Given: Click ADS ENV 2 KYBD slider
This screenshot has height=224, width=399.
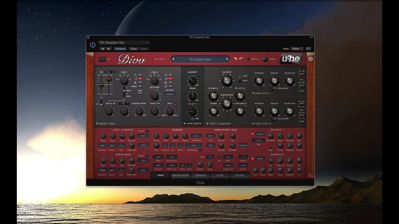Looking at the screenshot, I should [x=301, y=115].
